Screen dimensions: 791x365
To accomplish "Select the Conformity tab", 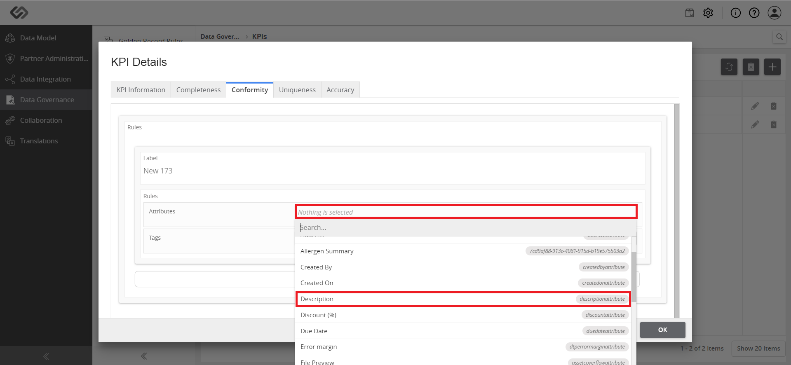I will 250,90.
